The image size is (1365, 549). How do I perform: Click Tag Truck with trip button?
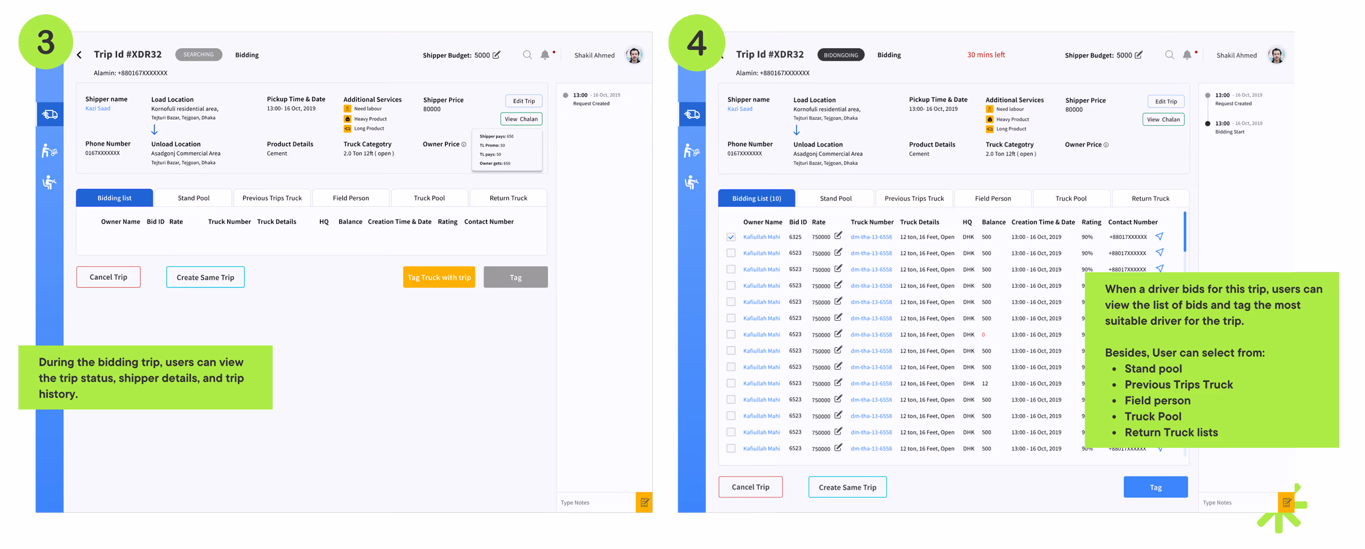(439, 277)
